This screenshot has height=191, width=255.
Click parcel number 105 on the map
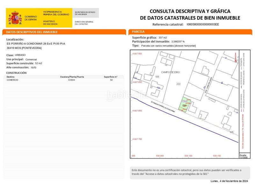157,77
